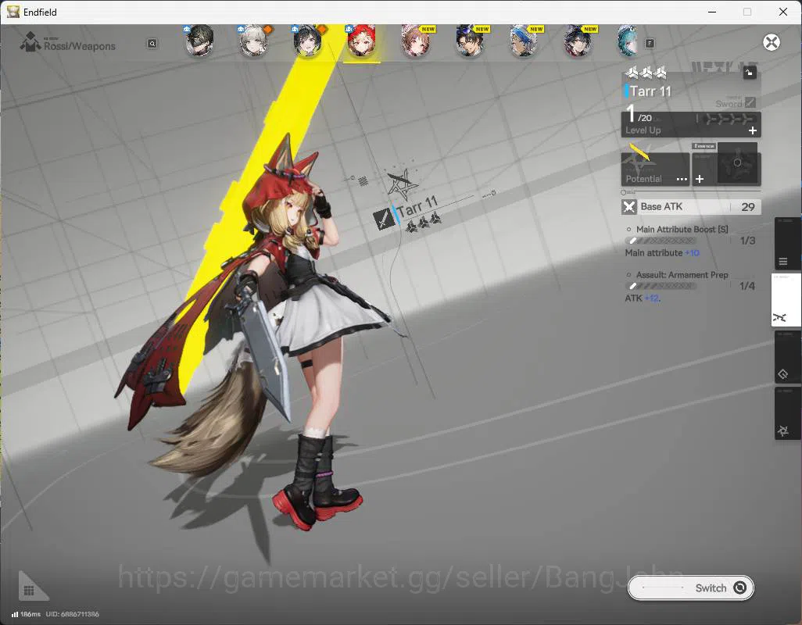This screenshot has width=802, height=625.
Task: Click the Rossi/Weapons title text
Action: pyautogui.click(x=79, y=46)
